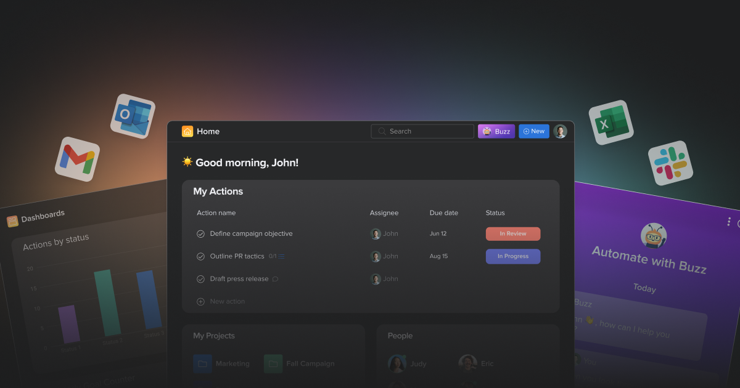The image size is (740, 388).
Task: Click the Fall Campaign folder icon
Action: 273,364
